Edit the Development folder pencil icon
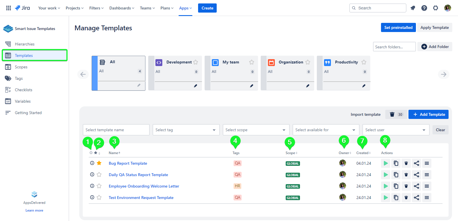458x221 pixels. (x=196, y=86)
